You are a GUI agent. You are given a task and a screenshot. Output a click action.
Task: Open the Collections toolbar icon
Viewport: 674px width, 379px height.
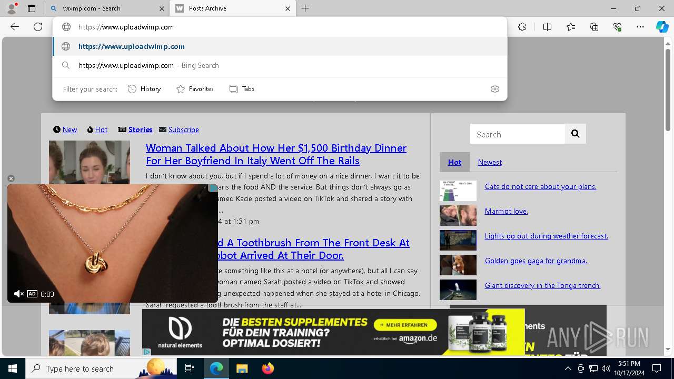click(594, 27)
